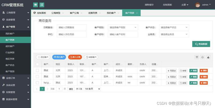215x108 pixels.
Task: Collapse the 客户管理 sidebar menu
Action: click(16, 27)
